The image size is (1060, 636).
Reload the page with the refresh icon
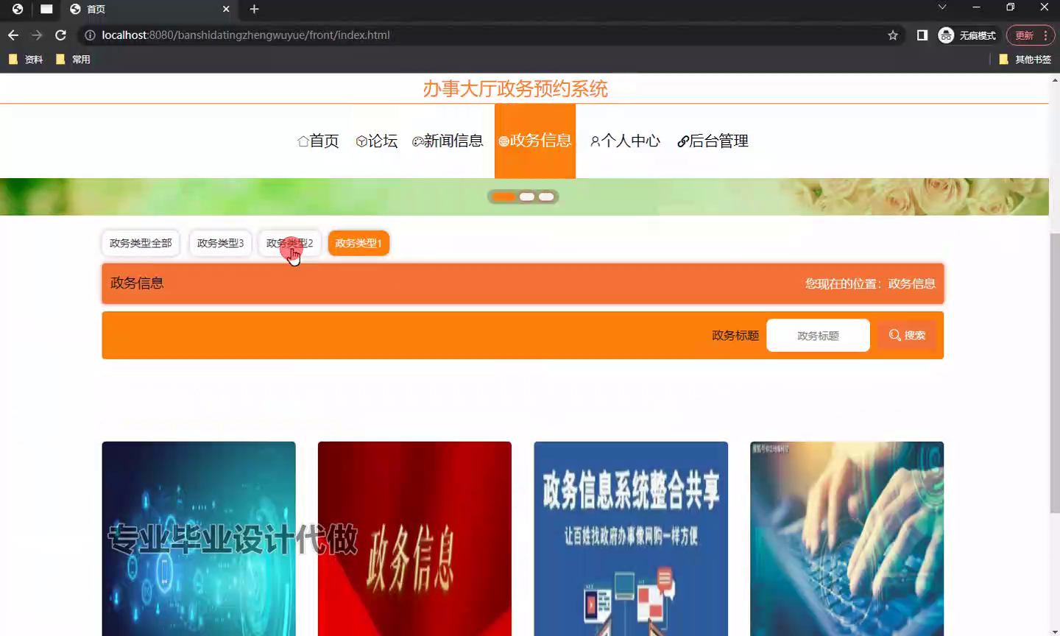point(61,35)
